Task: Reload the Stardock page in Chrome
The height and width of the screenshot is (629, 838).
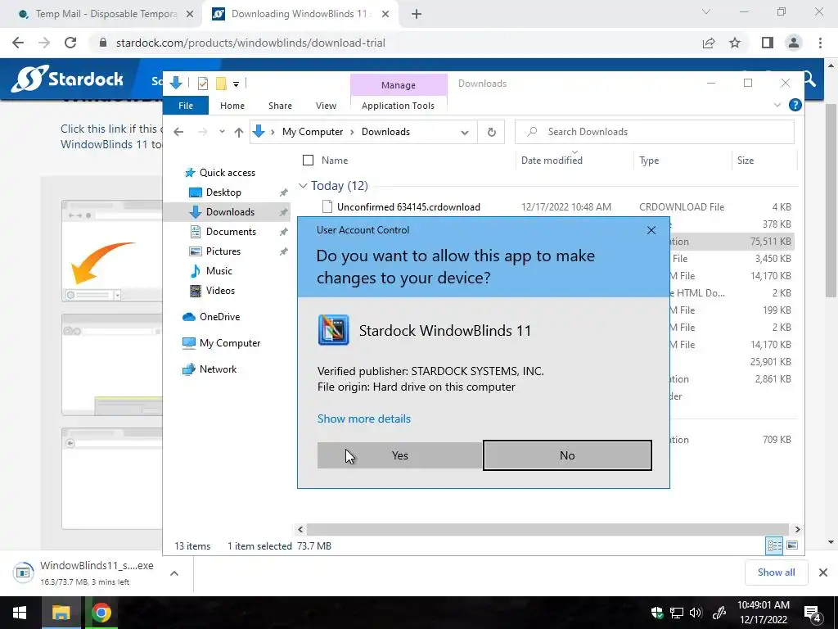Action: [x=70, y=43]
